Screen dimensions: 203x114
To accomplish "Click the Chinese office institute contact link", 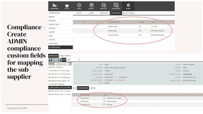I will coord(187,74).
